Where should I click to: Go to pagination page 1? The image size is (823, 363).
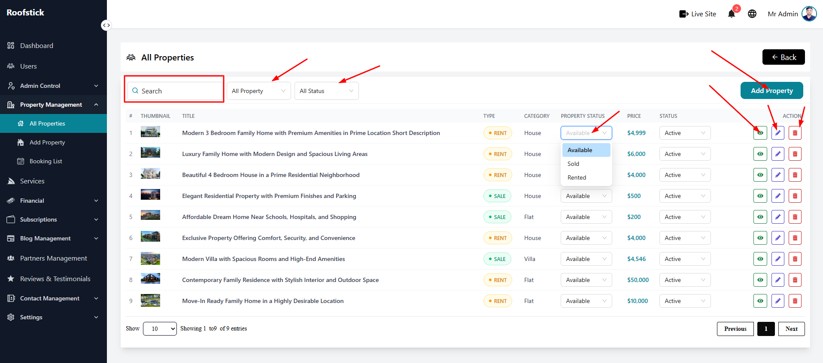click(x=766, y=329)
